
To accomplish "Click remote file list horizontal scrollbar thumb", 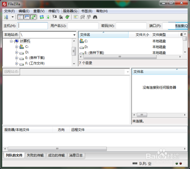I will [x=142, y=115].
